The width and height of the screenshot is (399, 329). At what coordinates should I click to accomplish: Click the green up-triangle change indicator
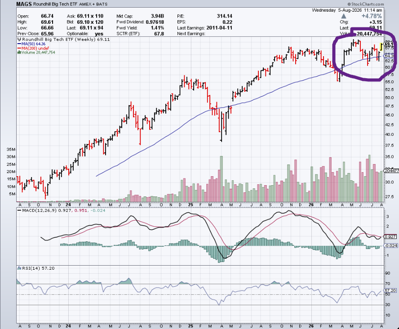pos(344,16)
